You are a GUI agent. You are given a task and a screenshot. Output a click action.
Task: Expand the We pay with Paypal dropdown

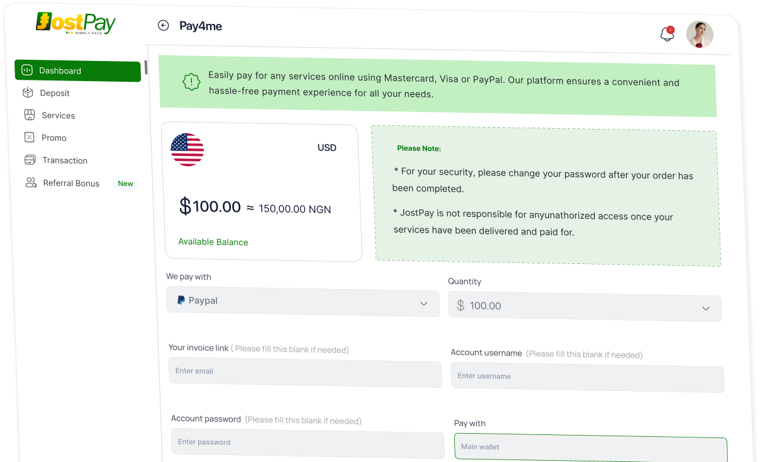(x=303, y=302)
